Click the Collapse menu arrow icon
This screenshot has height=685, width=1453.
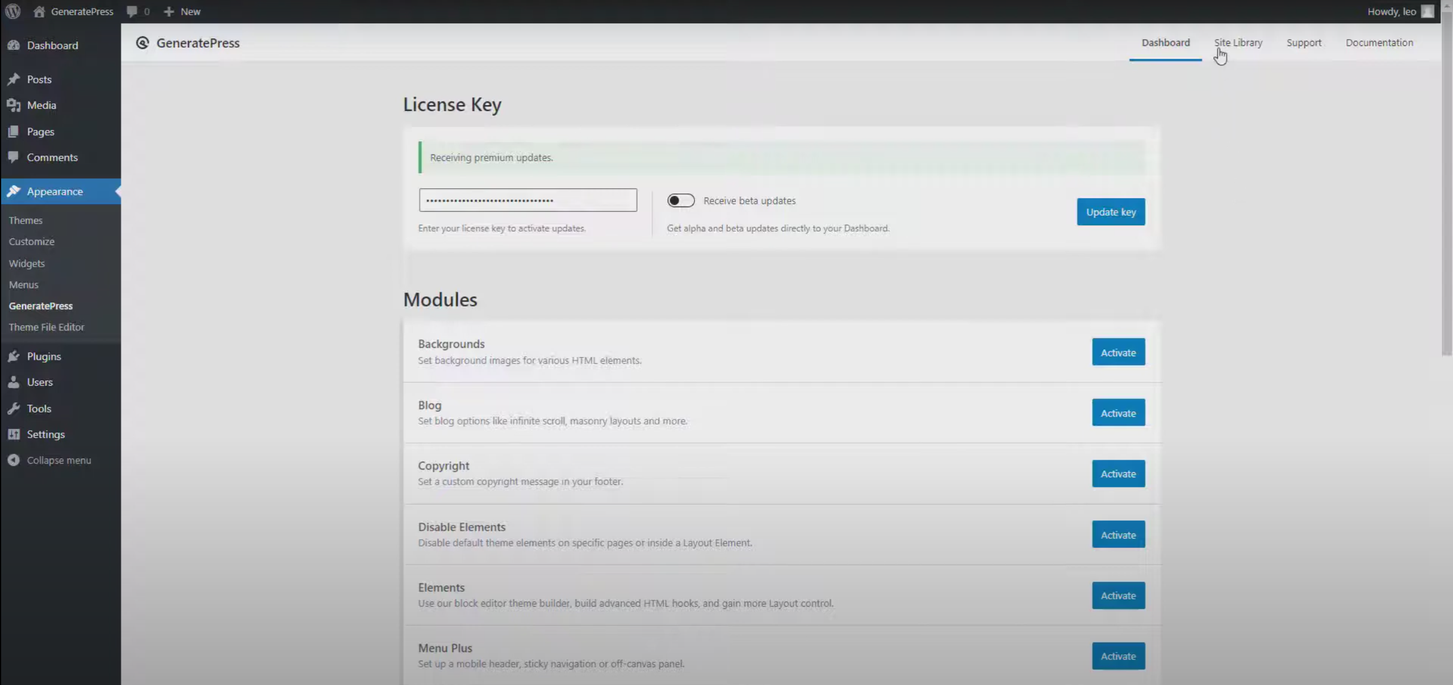pyautogui.click(x=14, y=460)
